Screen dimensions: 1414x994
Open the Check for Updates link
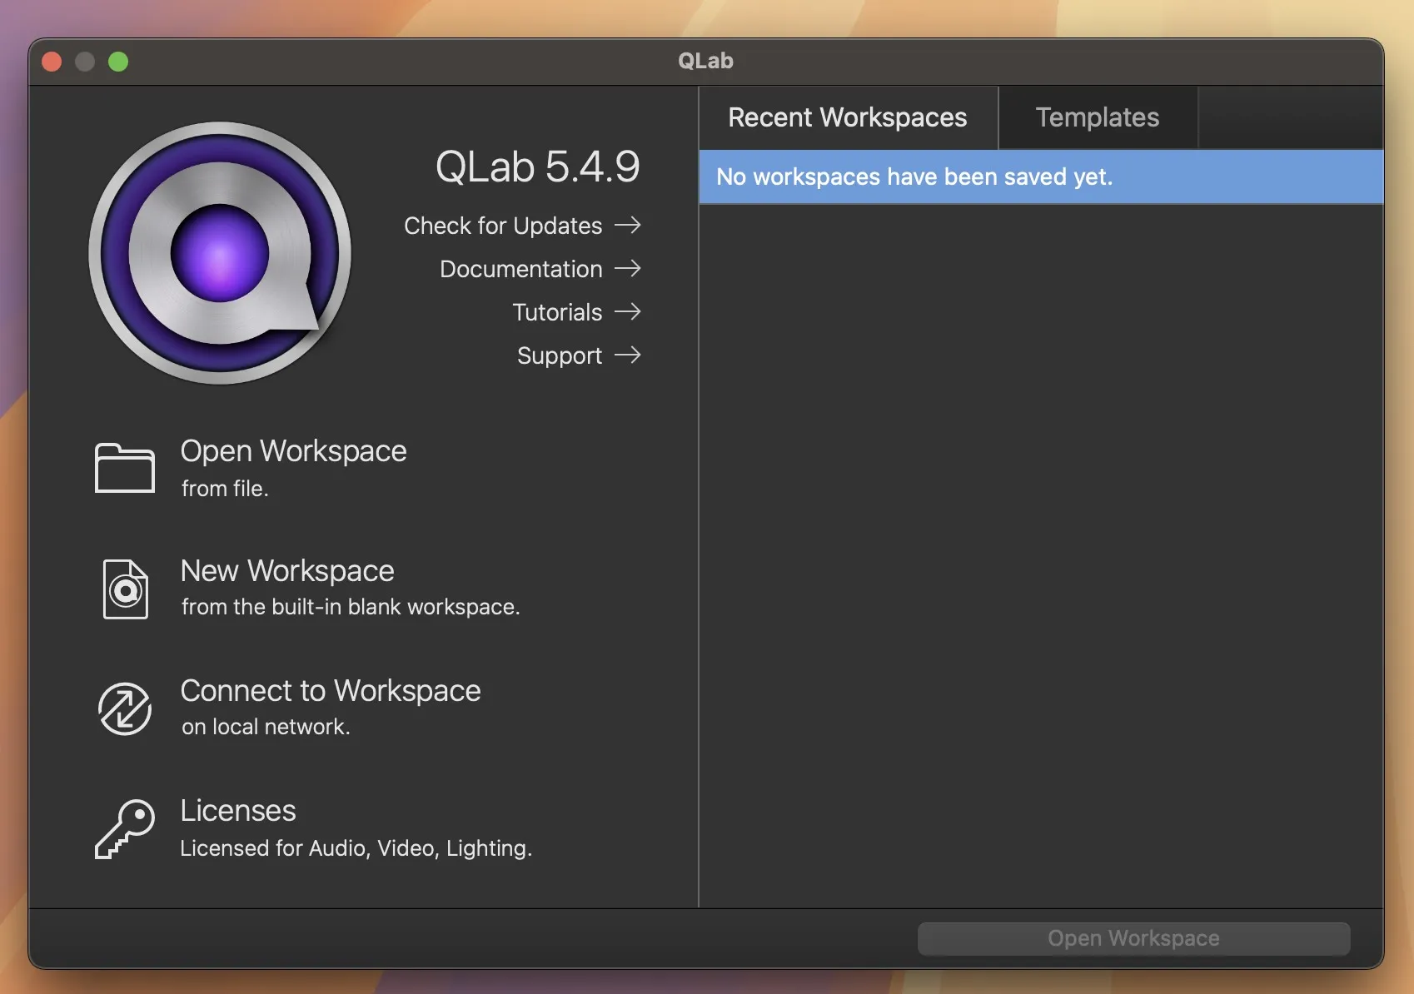coord(503,226)
